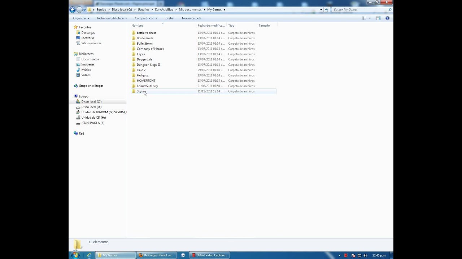Image resolution: width=462 pixels, height=259 pixels.
Task: Open the JENNI PAOLA (J:) drive
Action: (x=93, y=123)
